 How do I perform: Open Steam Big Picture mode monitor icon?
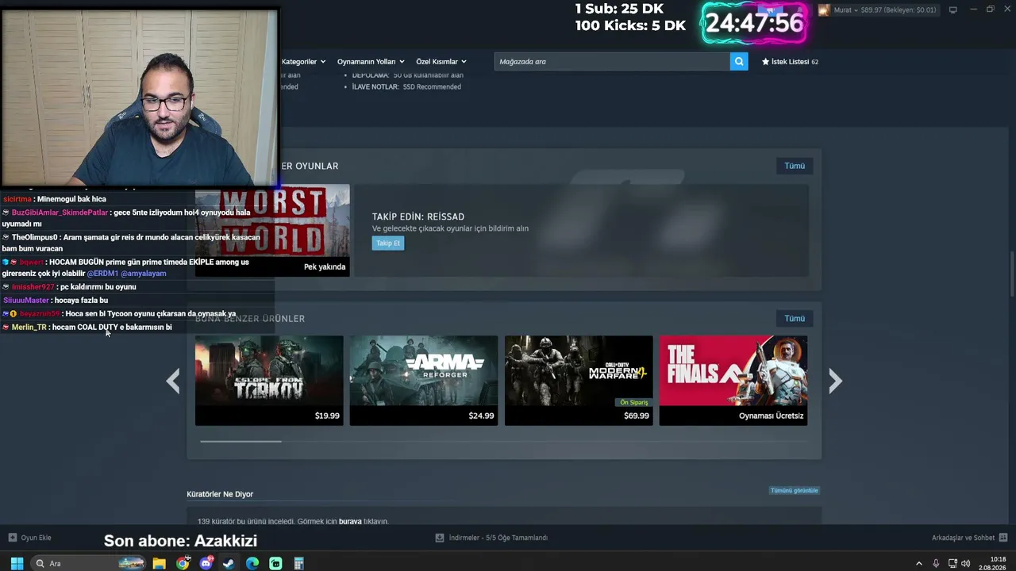952,10
